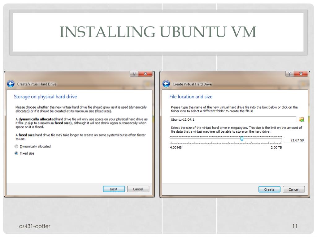Close the Storage on physical hard drive dialog
The width and height of the screenshot is (317, 237).
coord(145,74)
